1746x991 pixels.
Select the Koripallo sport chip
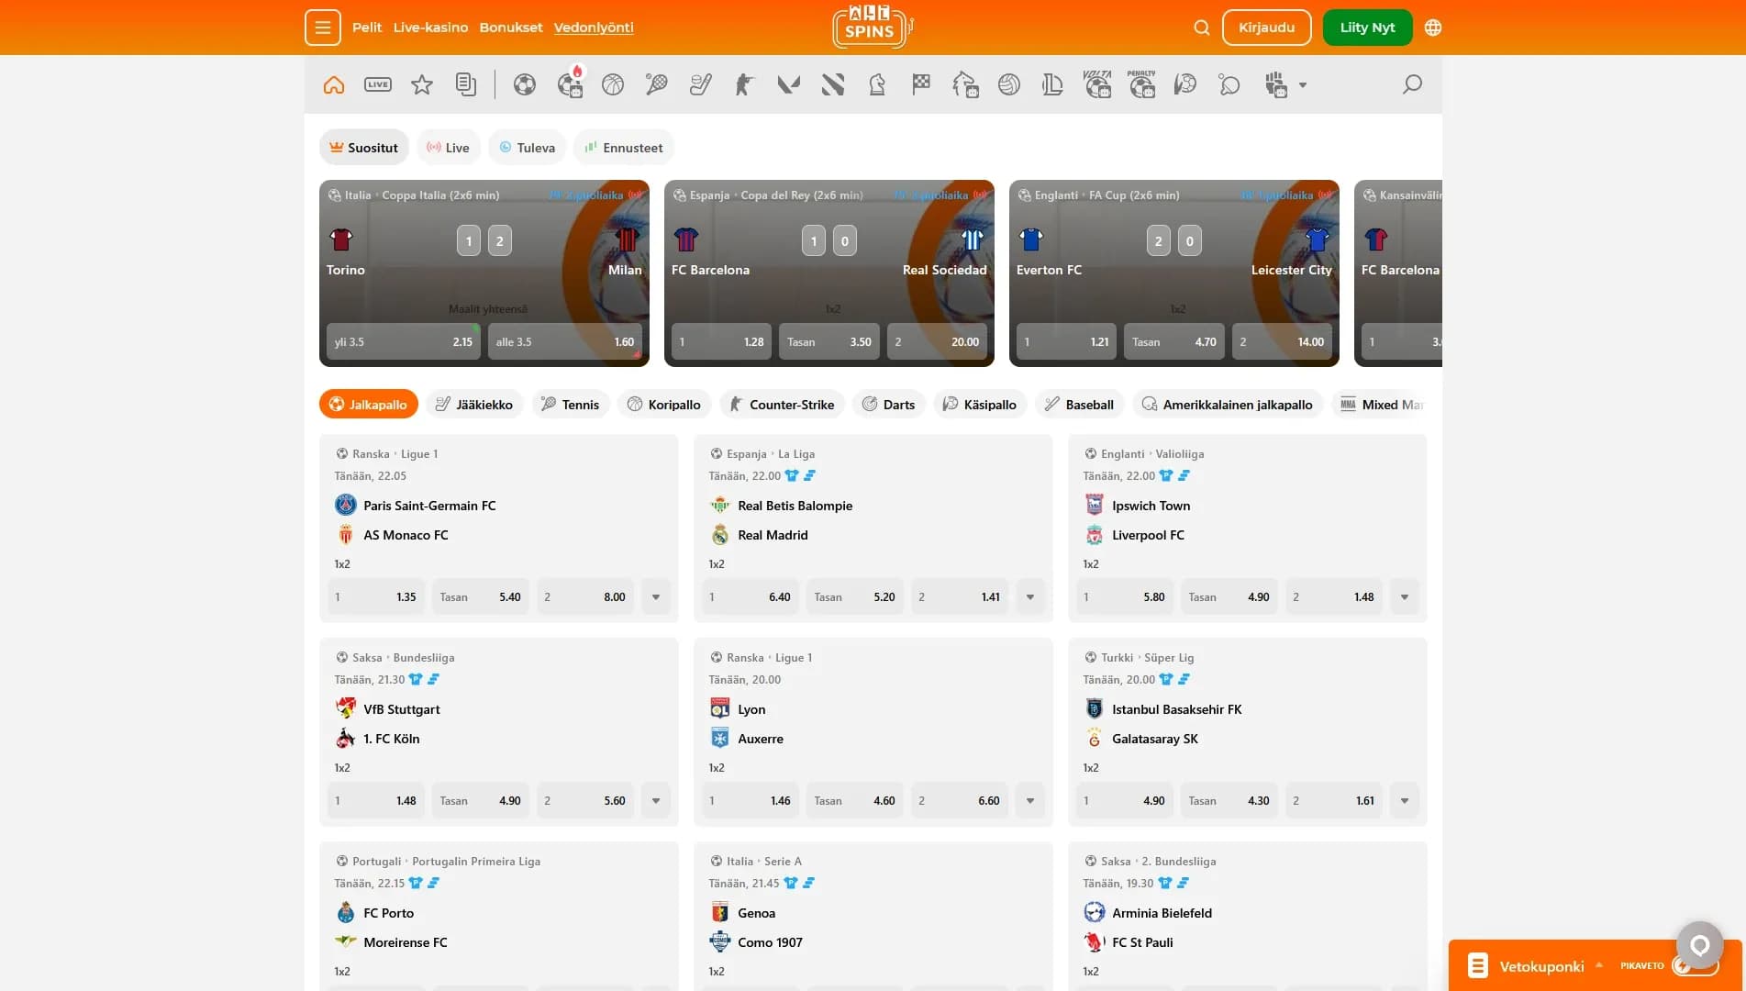(x=664, y=405)
